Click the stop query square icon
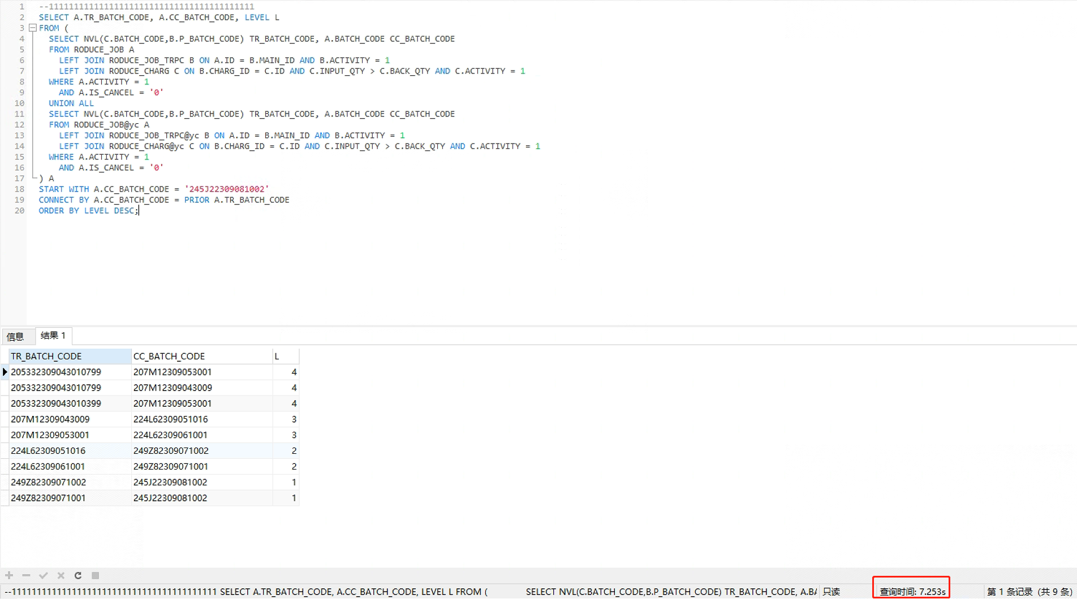Screen dimensions: 1077x599 [x=95, y=575]
